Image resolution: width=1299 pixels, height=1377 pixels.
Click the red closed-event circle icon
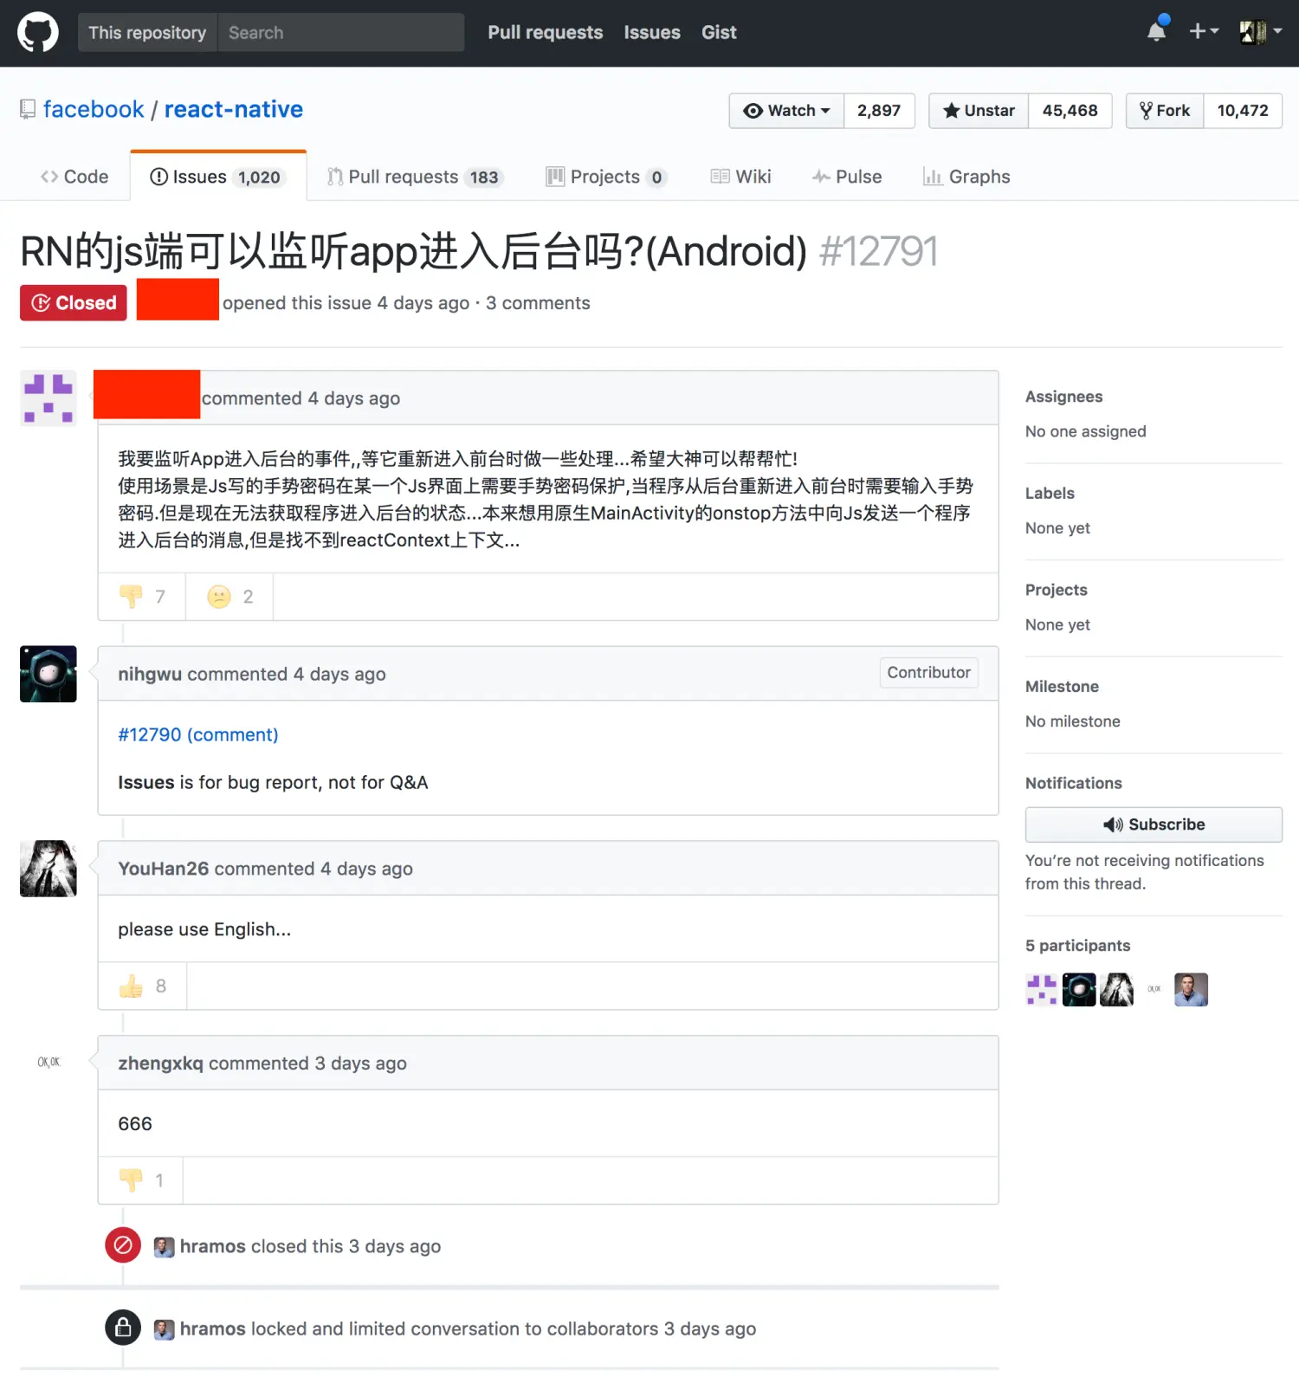123,1245
